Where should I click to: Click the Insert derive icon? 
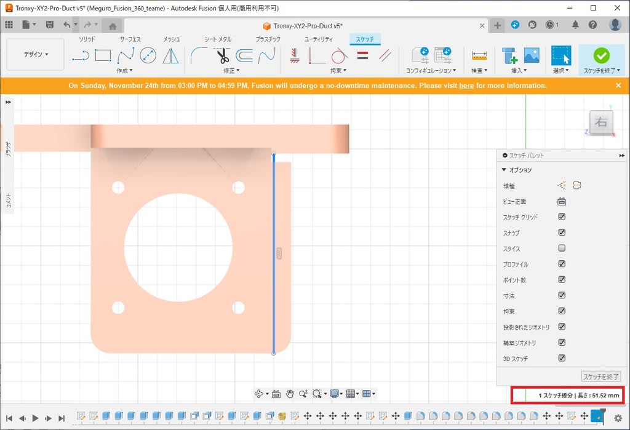509,55
